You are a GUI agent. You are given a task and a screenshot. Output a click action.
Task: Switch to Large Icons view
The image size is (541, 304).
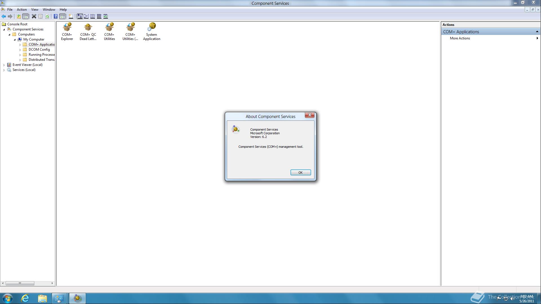click(x=80, y=16)
